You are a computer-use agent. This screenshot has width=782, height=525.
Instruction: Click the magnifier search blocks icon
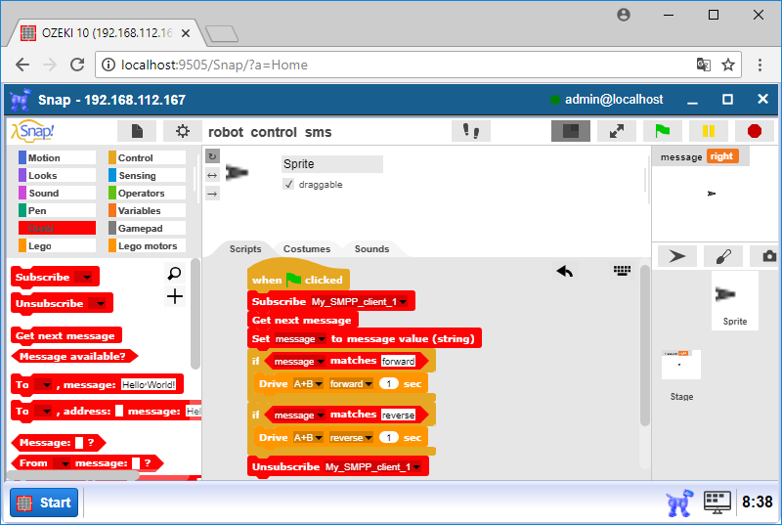pyautogui.click(x=175, y=275)
